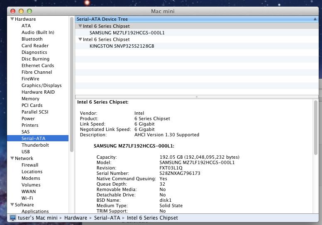
Task: Click Intel 6 Series Chipset in path bar
Action: coord(152,218)
